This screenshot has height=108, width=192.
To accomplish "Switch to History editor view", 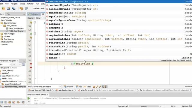I will 39,18.
